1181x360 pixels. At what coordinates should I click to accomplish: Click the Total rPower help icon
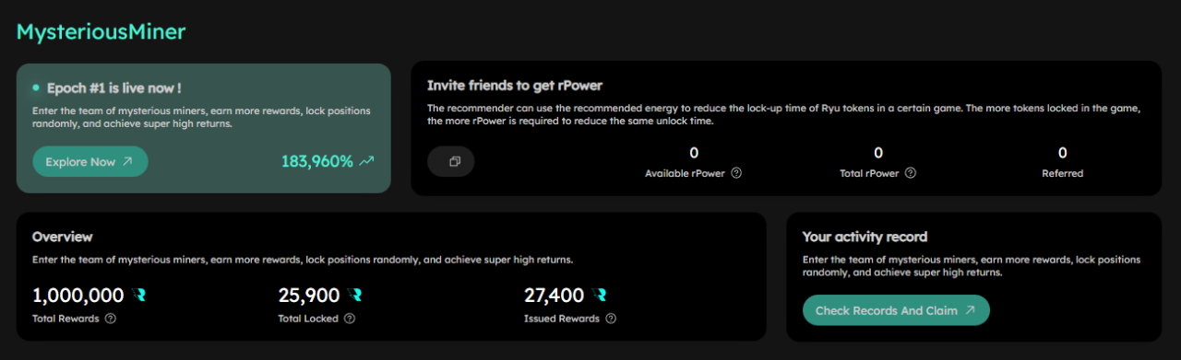click(x=911, y=173)
